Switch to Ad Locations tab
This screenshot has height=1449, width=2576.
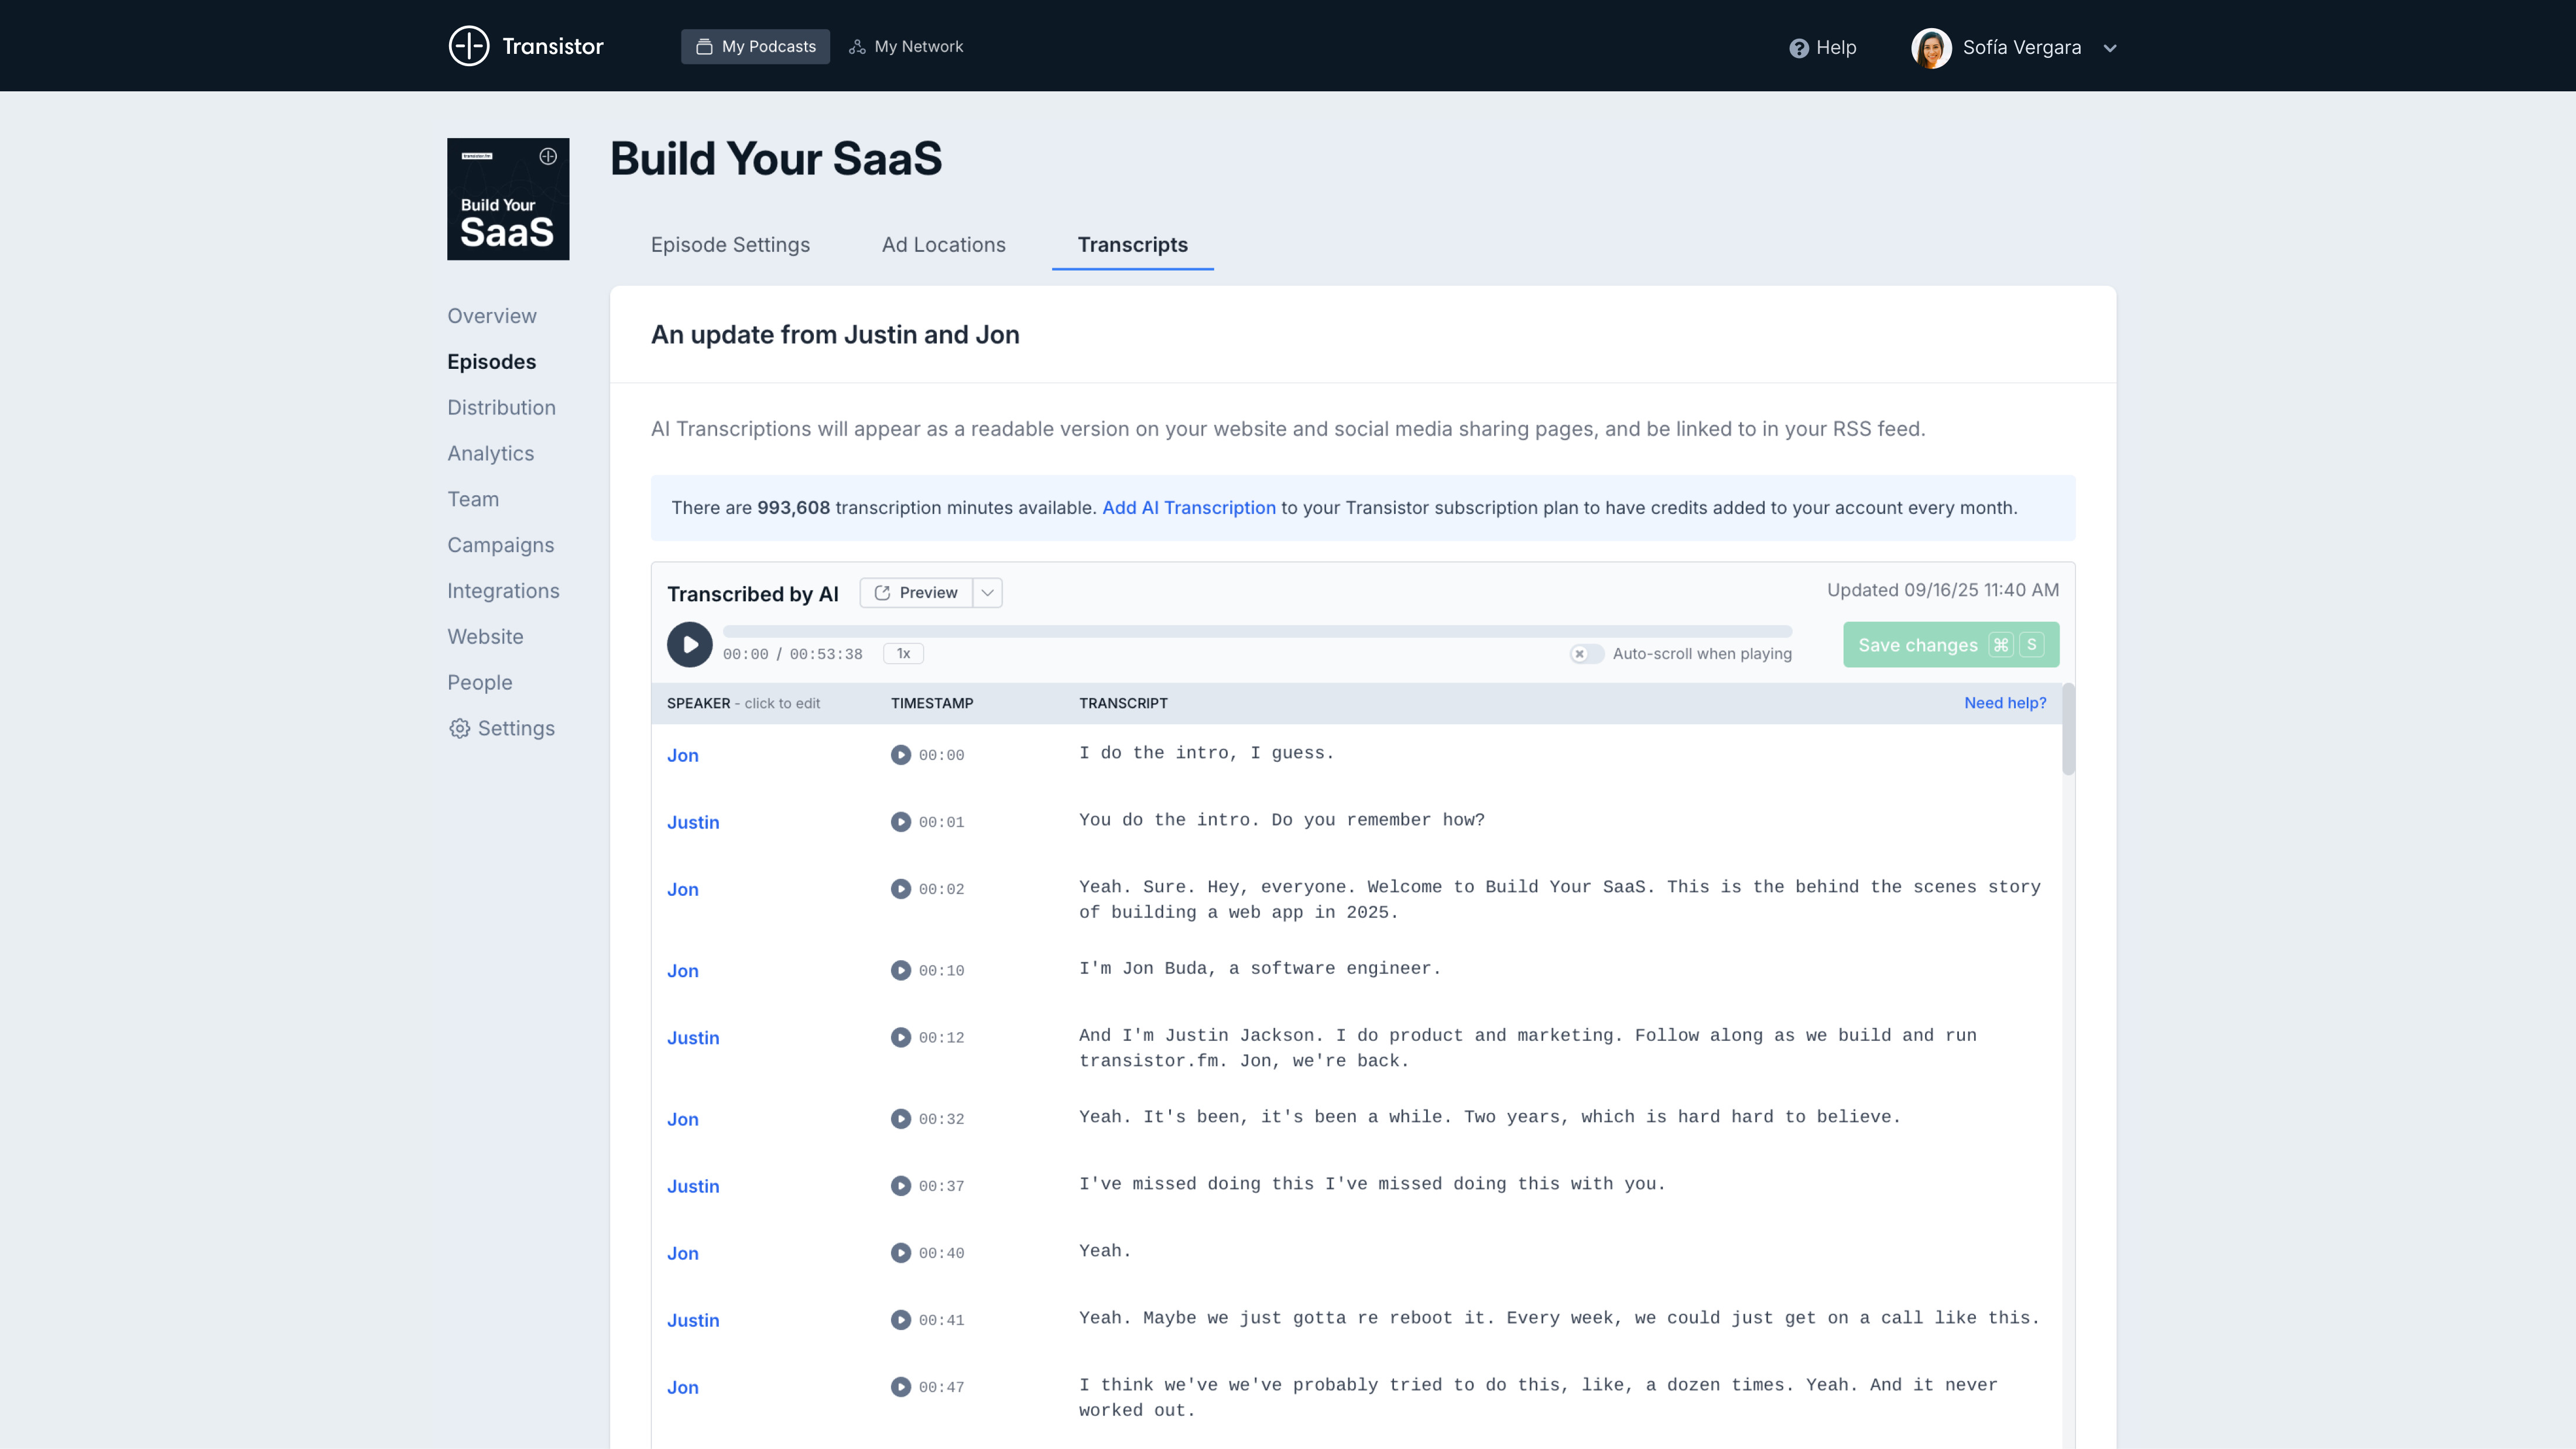pyautogui.click(x=943, y=245)
